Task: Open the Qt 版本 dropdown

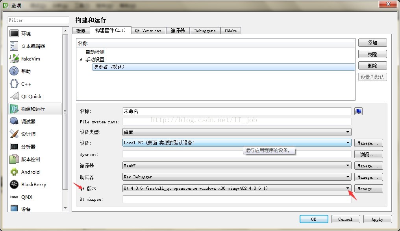Action: coord(237,188)
